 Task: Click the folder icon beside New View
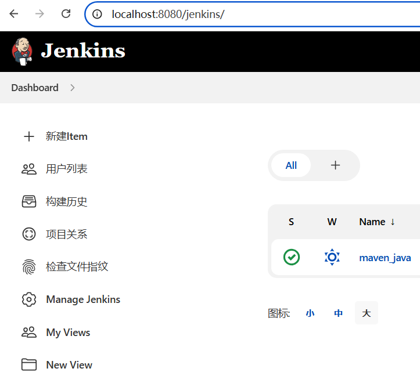tap(29, 364)
